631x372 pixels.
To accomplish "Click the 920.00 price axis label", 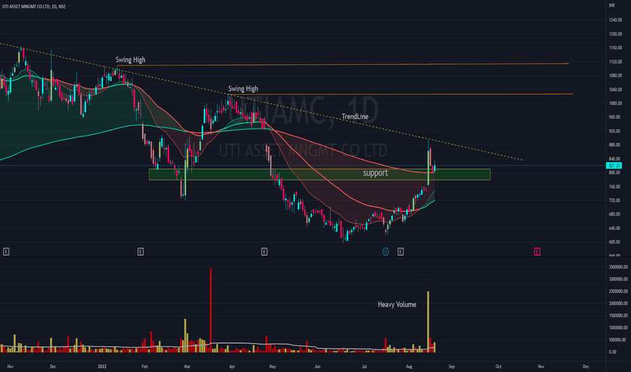I will point(615,131).
